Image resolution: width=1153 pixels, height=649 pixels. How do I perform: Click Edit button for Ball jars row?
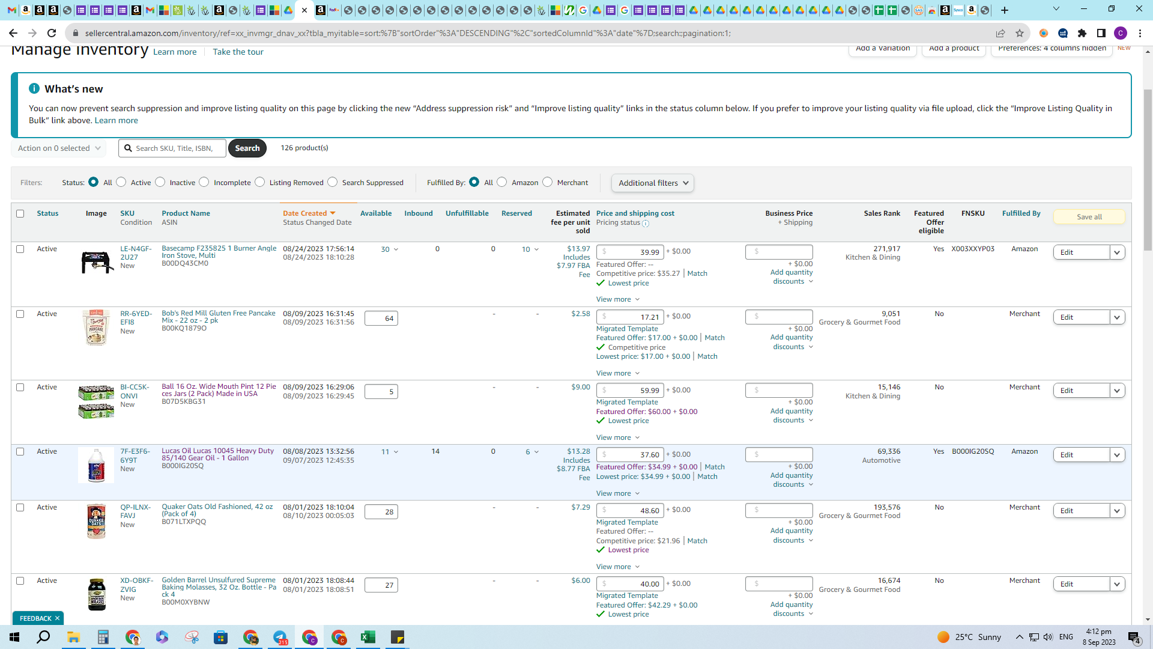tap(1081, 391)
